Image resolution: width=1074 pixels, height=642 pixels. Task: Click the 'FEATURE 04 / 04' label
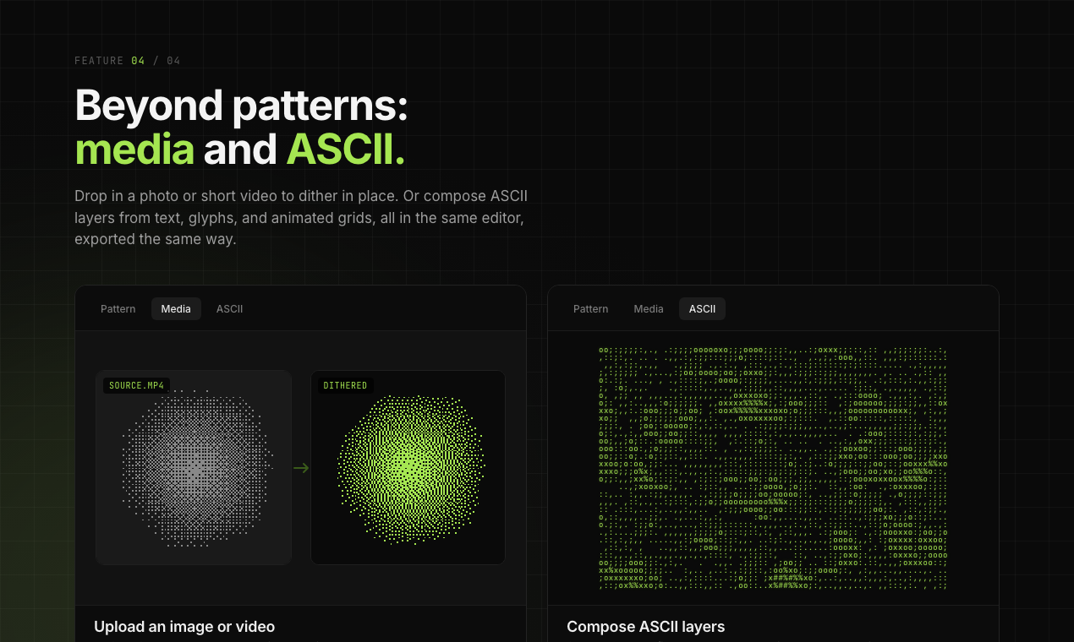click(x=128, y=61)
